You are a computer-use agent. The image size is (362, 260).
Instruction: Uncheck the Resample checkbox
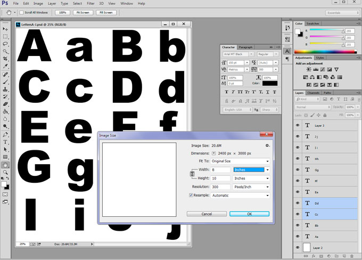tap(191, 195)
